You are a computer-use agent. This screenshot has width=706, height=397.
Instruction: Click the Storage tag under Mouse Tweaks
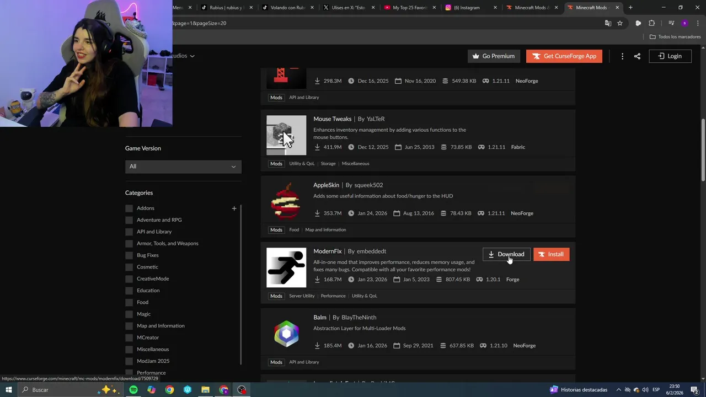click(328, 164)
